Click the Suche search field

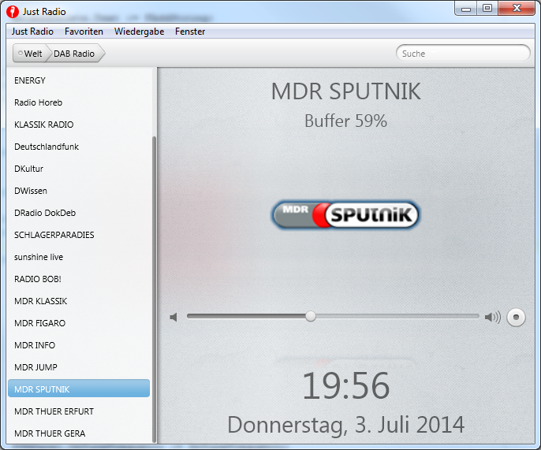pos(463,54)
